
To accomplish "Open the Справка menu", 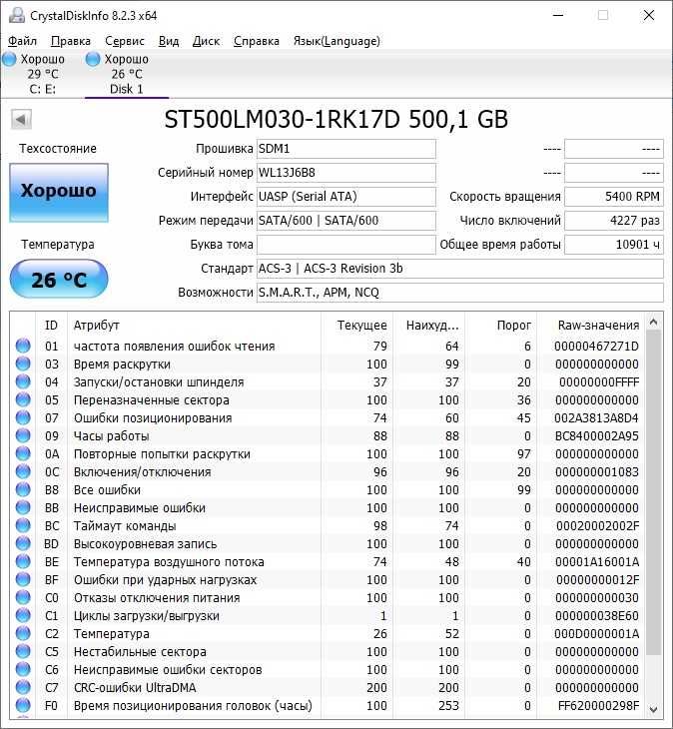I will tap(256, 41).
